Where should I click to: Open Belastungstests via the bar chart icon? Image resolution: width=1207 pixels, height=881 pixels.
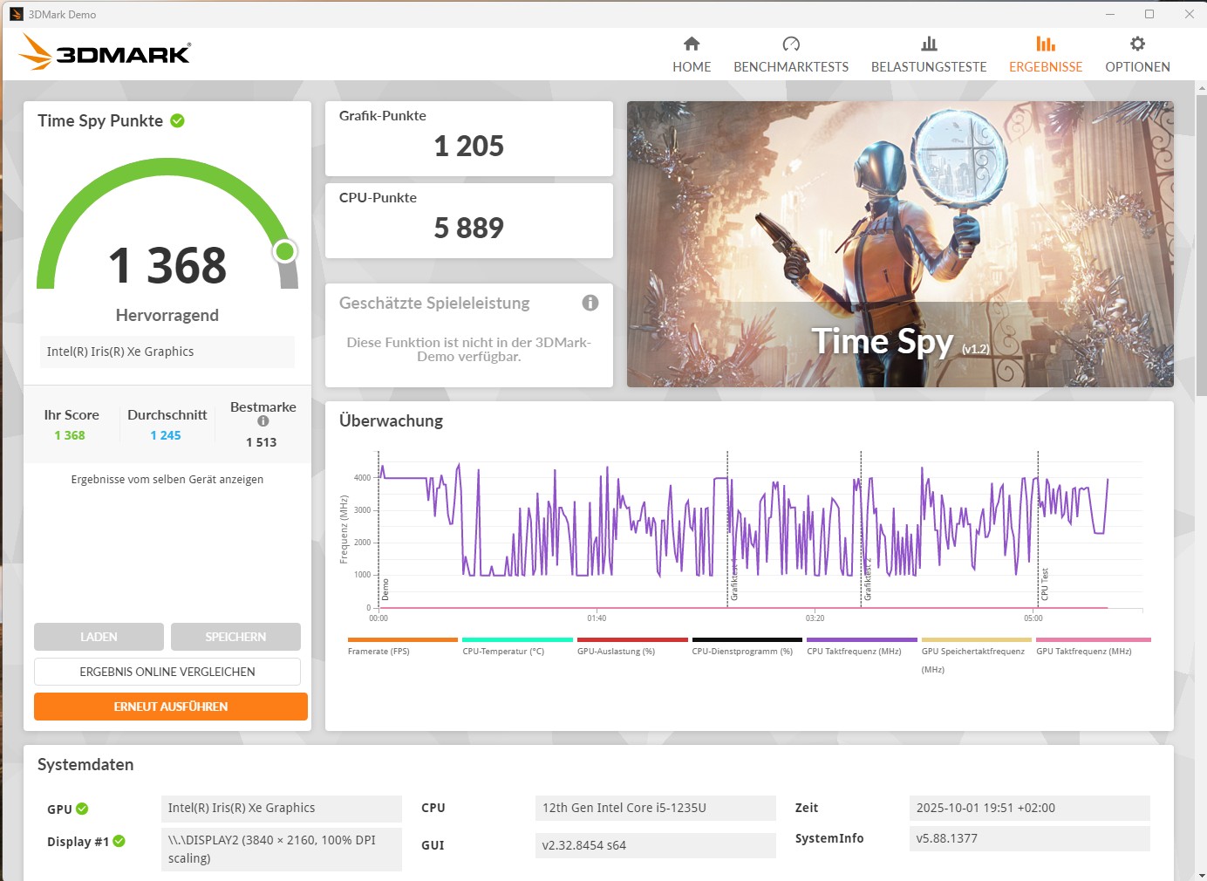point(929,44)
